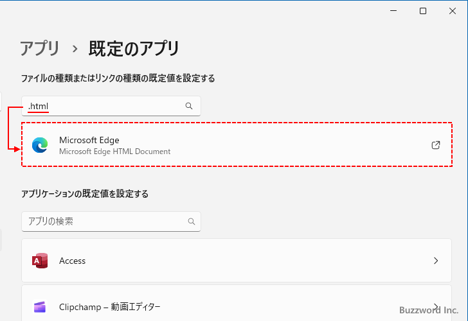Go back to アプリ breadcrumb
This screenshot has height=321, width=468.
tap(40, 48)
